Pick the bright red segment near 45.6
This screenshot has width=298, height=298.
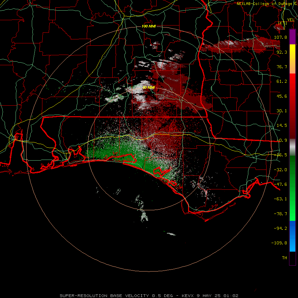point(292,89)
